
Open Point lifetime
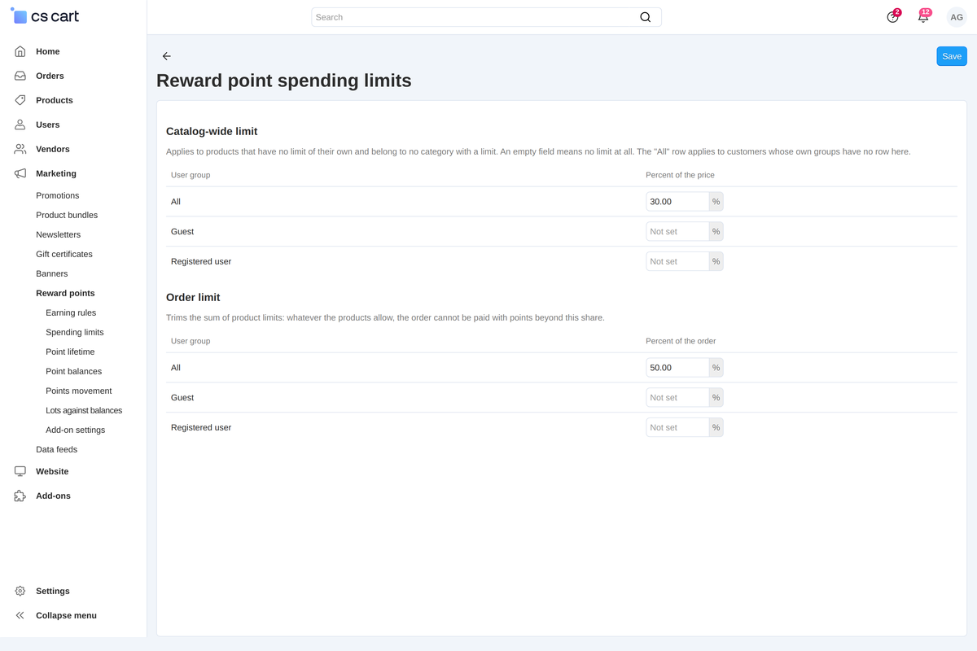[70, 352]
